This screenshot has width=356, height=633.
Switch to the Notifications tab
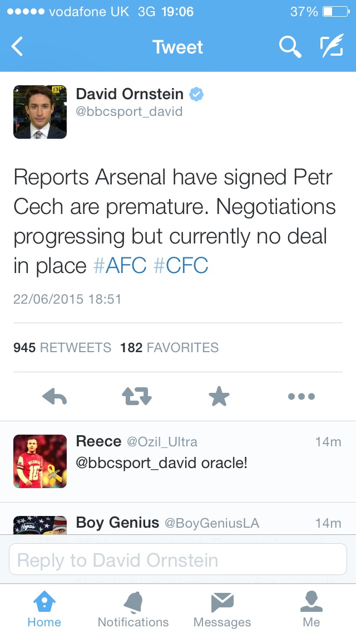pyautogui.click(x=133, y=609)
